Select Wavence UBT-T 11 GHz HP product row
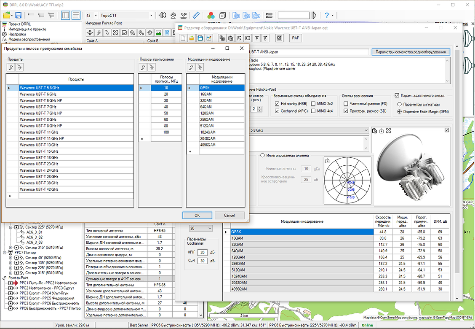This screenshot has width=475, height=329. tap(76, 138)
